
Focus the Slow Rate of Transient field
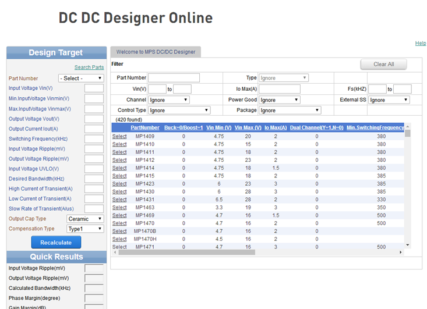tap(94, 209)
